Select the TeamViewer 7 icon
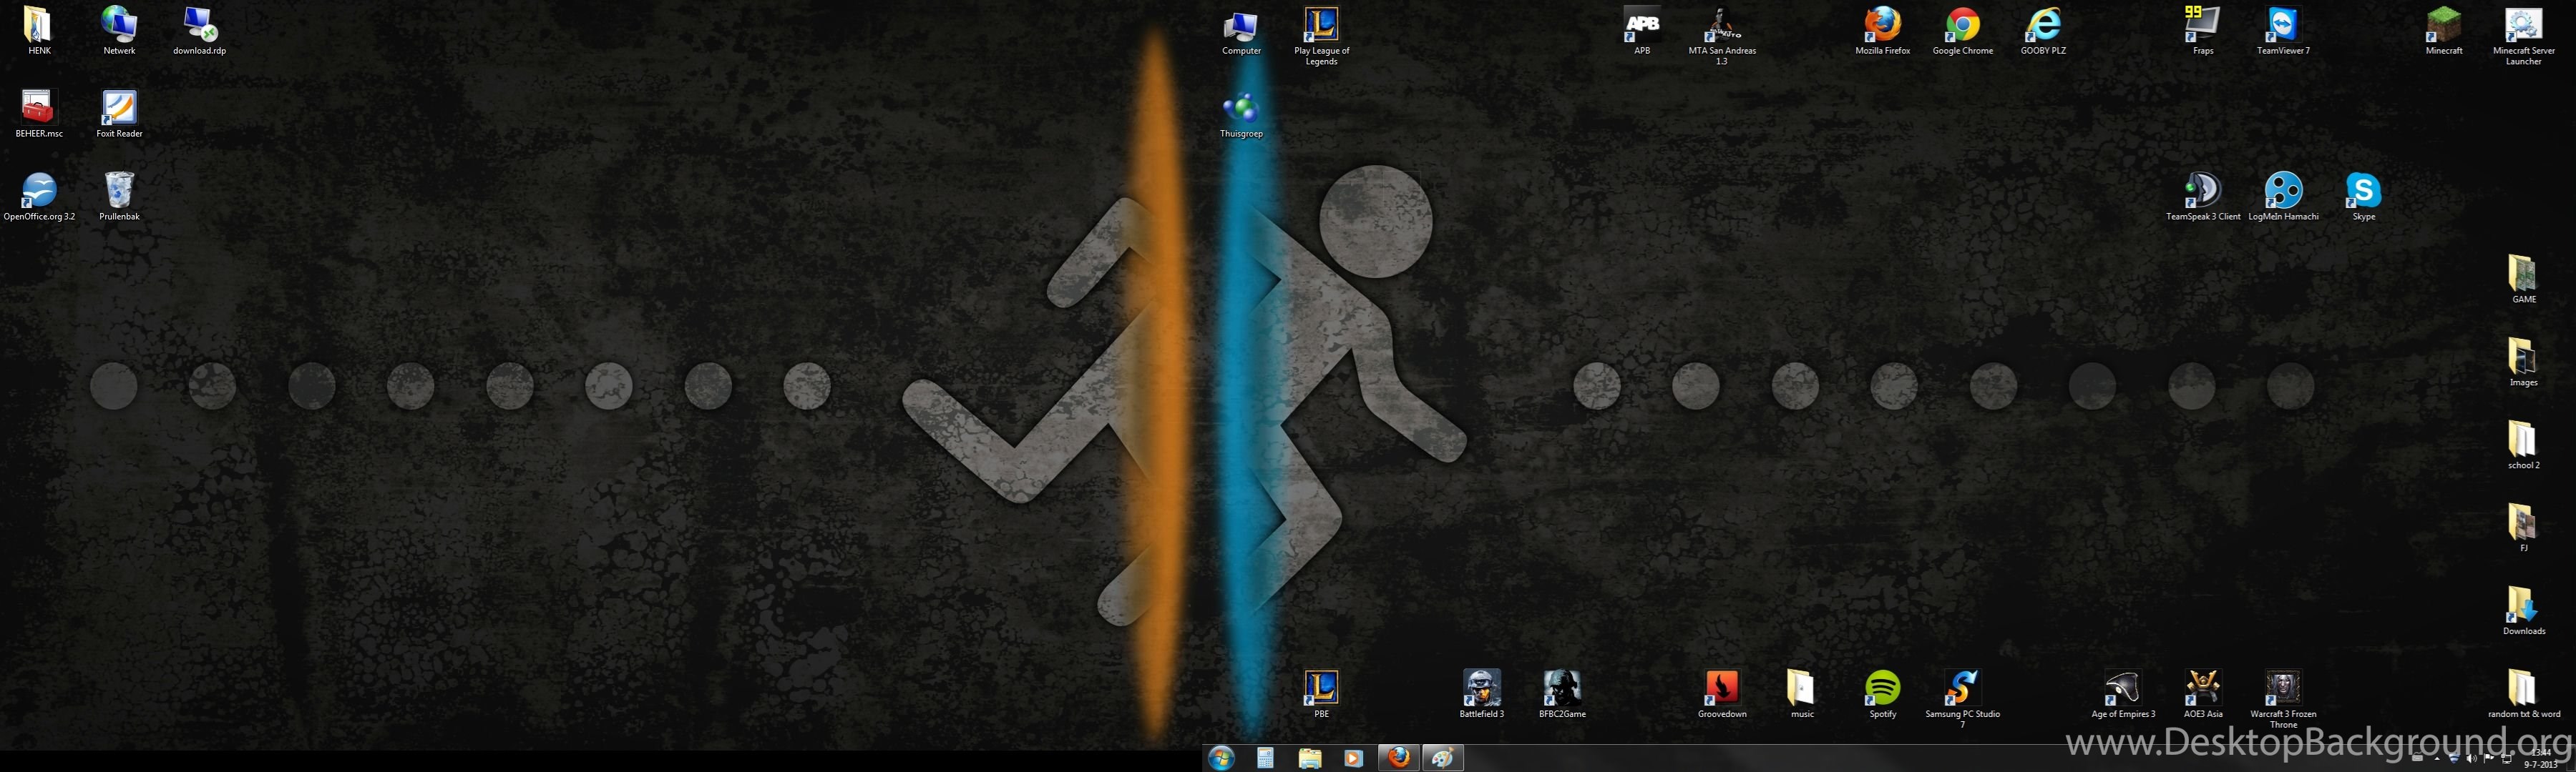Screen dimensions: 2576x772 click(x=2283, y=30)
